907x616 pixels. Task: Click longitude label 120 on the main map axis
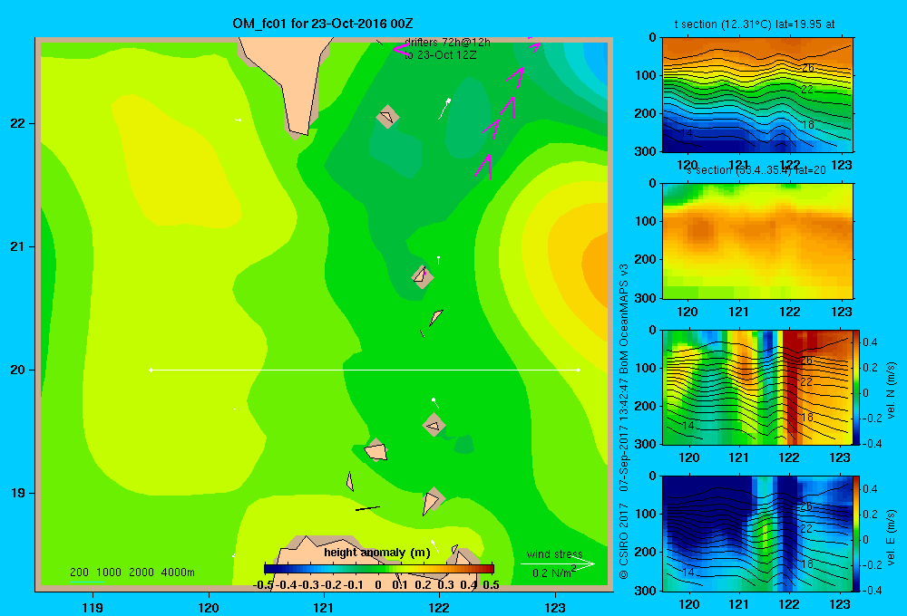tap(209, 607)
